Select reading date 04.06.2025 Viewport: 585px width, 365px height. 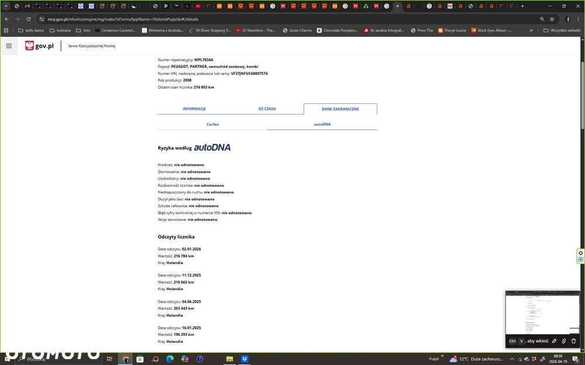(x=191, y=301)
